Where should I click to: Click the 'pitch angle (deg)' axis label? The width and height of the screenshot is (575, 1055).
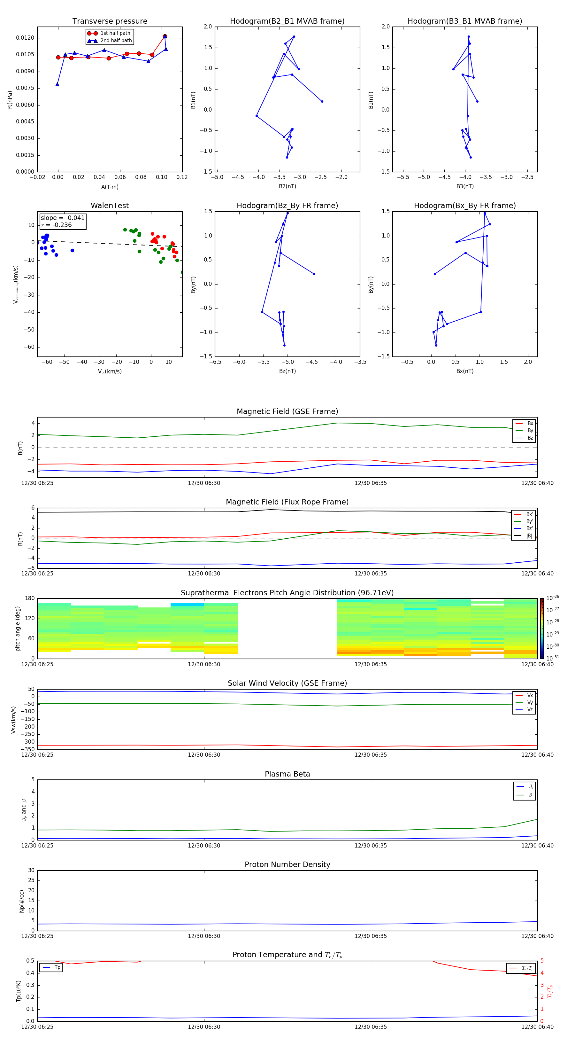pos(18,629)
